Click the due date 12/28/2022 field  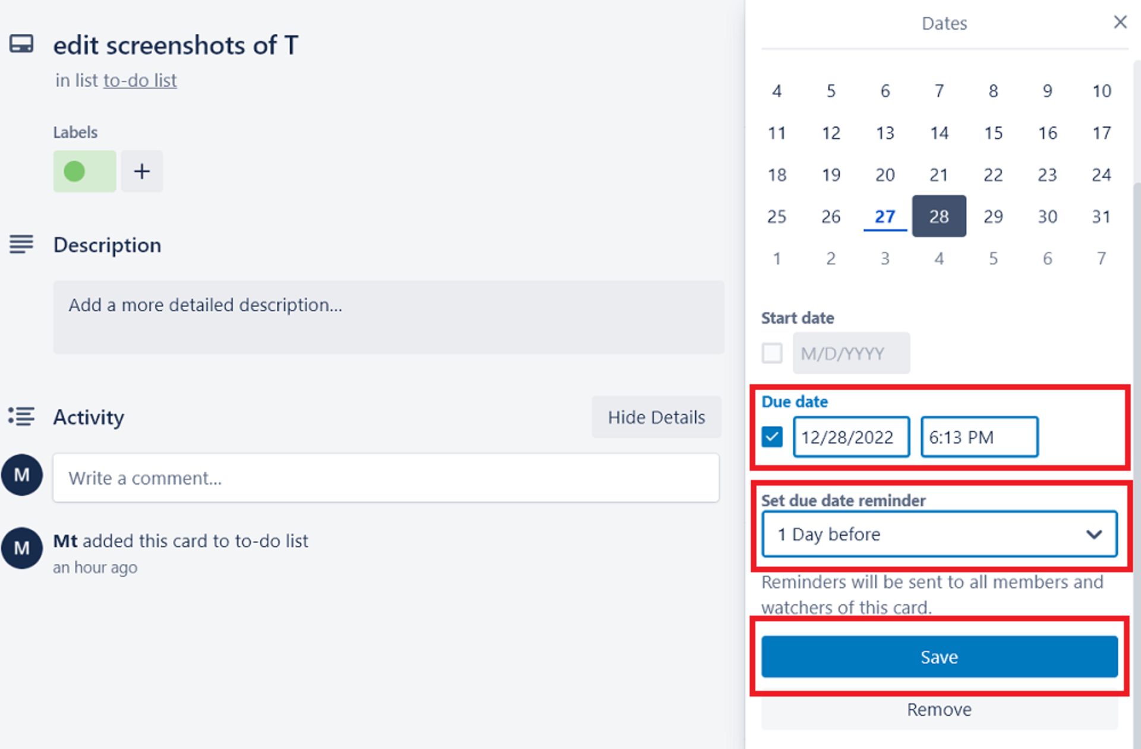pos(850,437)
